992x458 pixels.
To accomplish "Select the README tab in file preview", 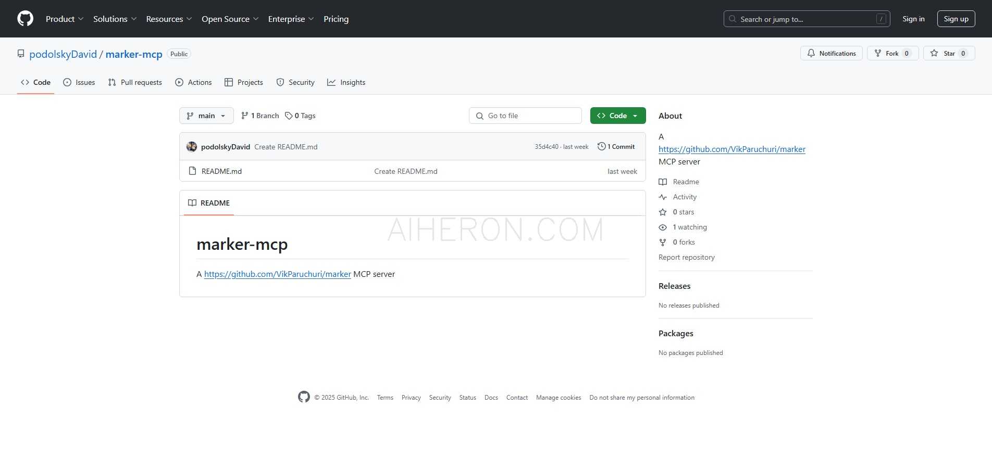I will coord(209,203).
